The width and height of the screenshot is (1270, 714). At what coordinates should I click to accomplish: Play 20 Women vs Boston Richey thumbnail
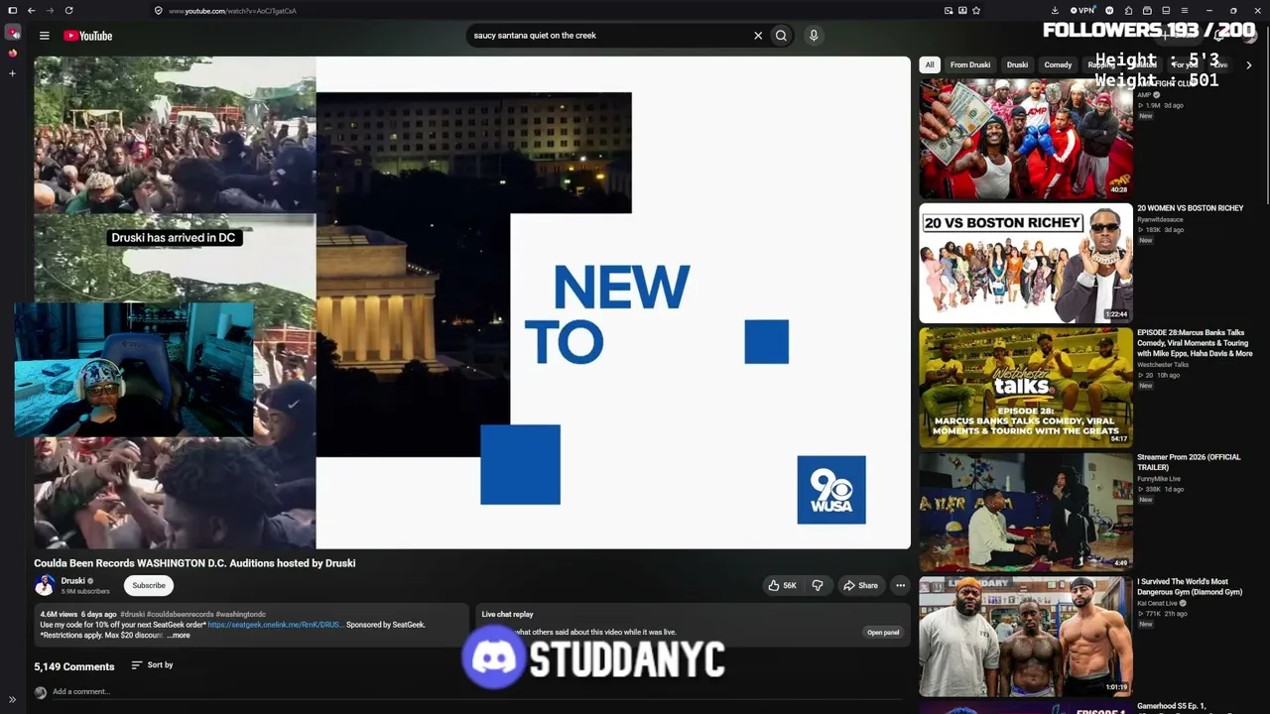tap(1026, 264)
